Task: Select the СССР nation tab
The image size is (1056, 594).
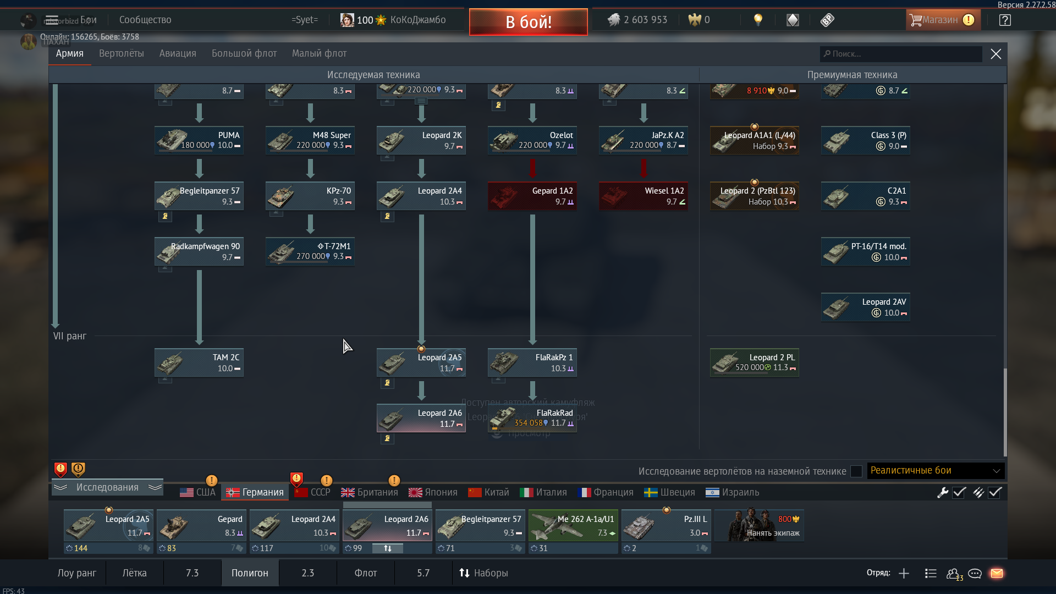Action: pos(312,492)
